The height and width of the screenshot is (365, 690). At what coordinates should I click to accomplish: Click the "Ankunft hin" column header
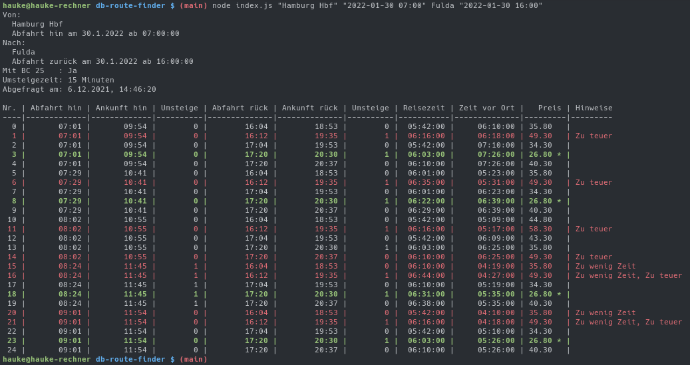[121, 108]
